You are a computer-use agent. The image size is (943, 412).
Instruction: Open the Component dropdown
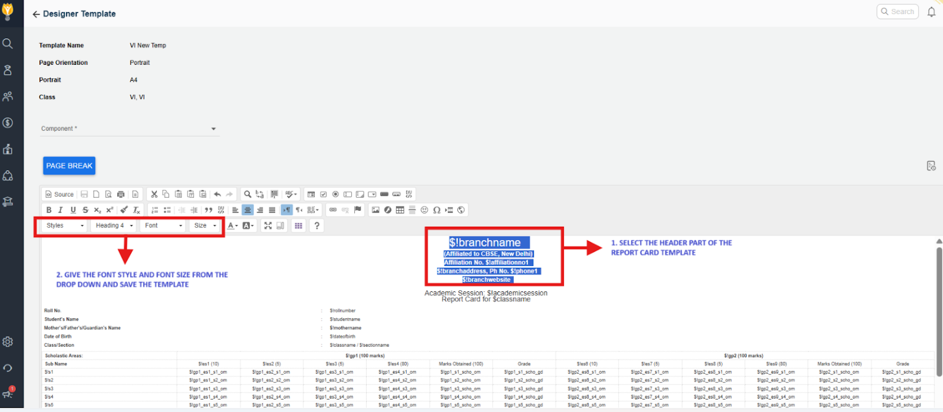[130, 129]
